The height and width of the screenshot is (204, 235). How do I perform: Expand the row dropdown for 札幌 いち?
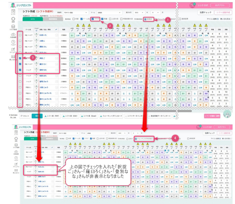pos(56,35)
